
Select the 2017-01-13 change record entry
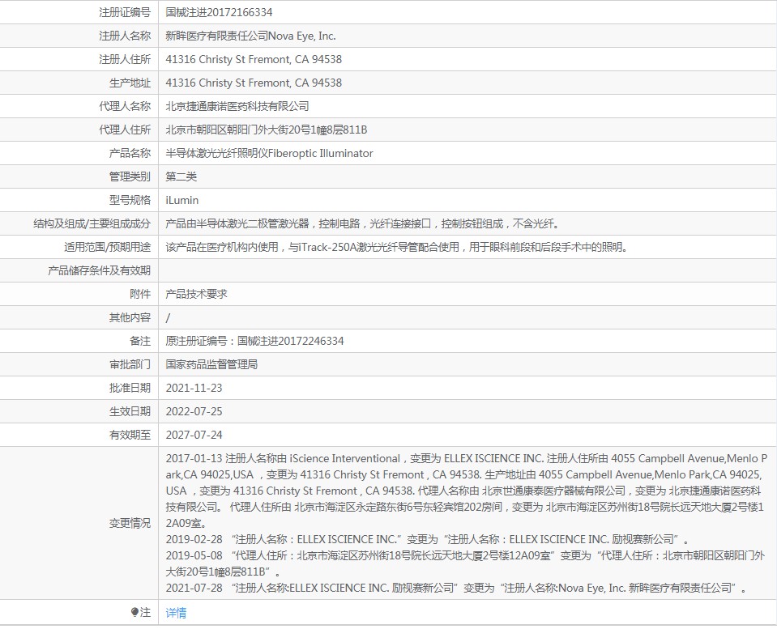click(467, 491)
